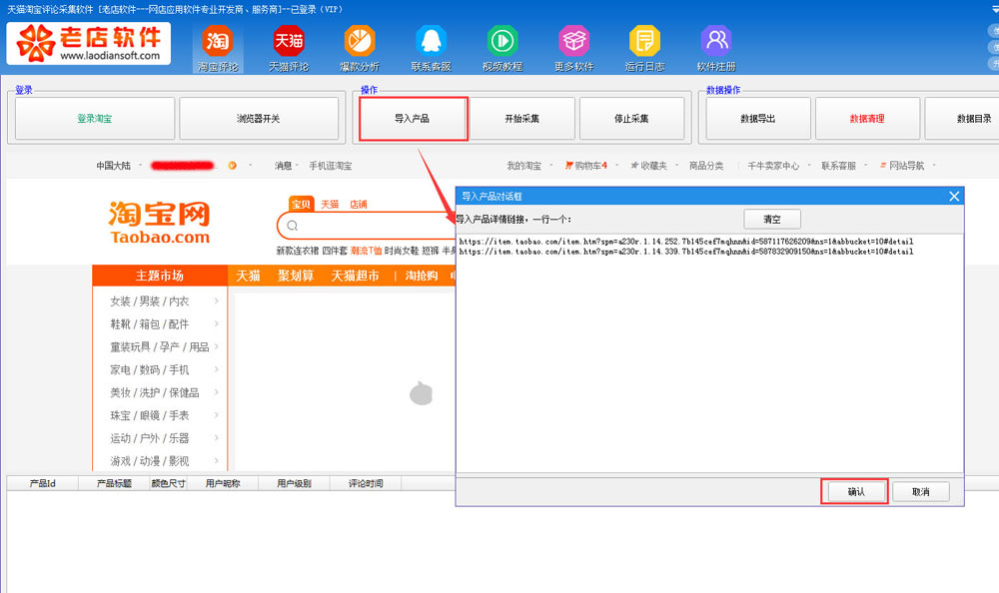
Task: Click the 联系客服 penguin icon in the top toolbar
Action: 432,41
